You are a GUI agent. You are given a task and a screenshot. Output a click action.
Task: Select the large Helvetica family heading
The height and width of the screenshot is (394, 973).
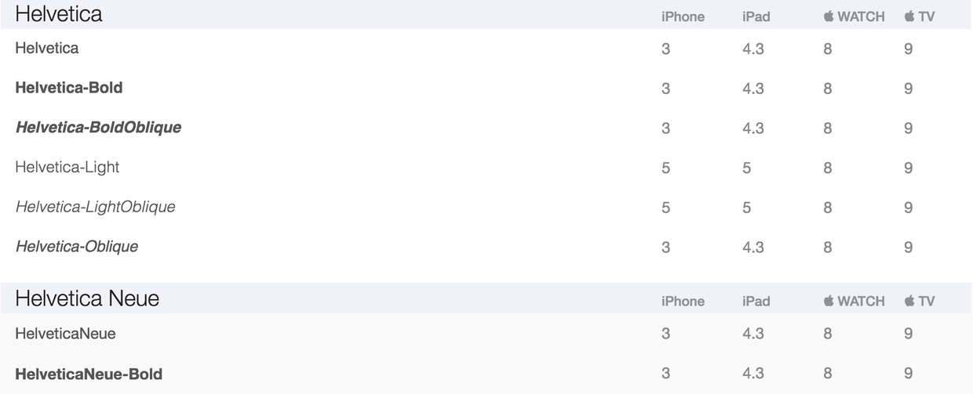pyautogui.click(x=59, y=14)
